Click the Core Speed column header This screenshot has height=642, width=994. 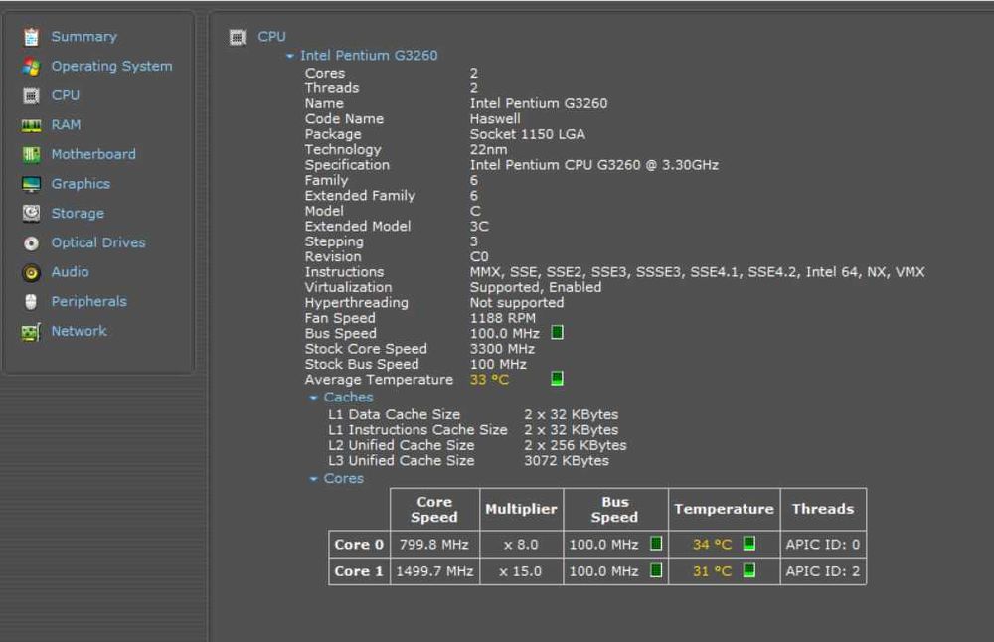click(x=434, y=510)
